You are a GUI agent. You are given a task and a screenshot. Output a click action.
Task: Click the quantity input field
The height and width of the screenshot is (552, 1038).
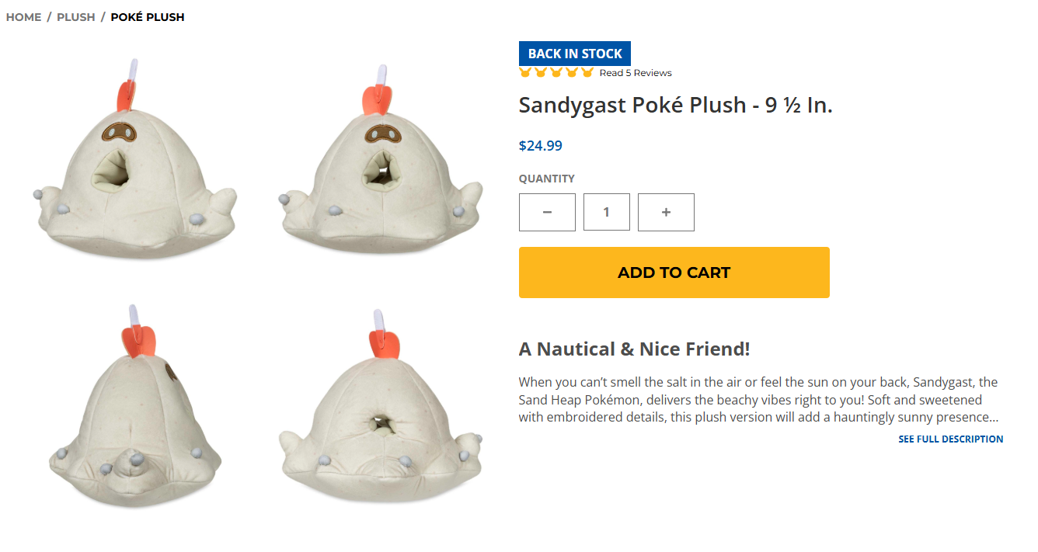(x=607, y=212)
